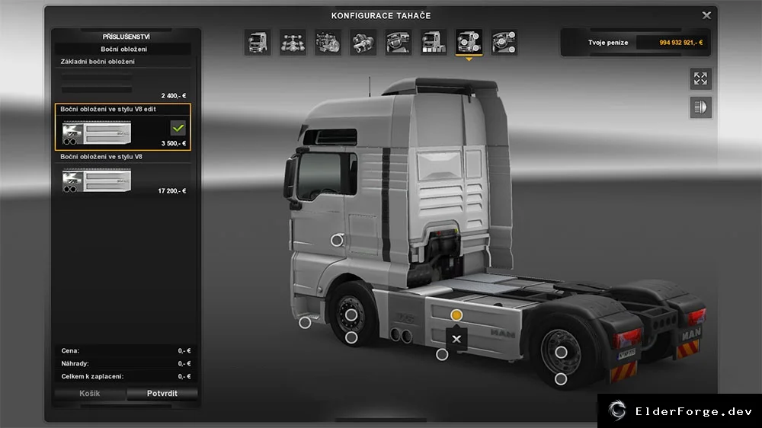Click the Tvoje peníze balance 994 932 921

680,43
